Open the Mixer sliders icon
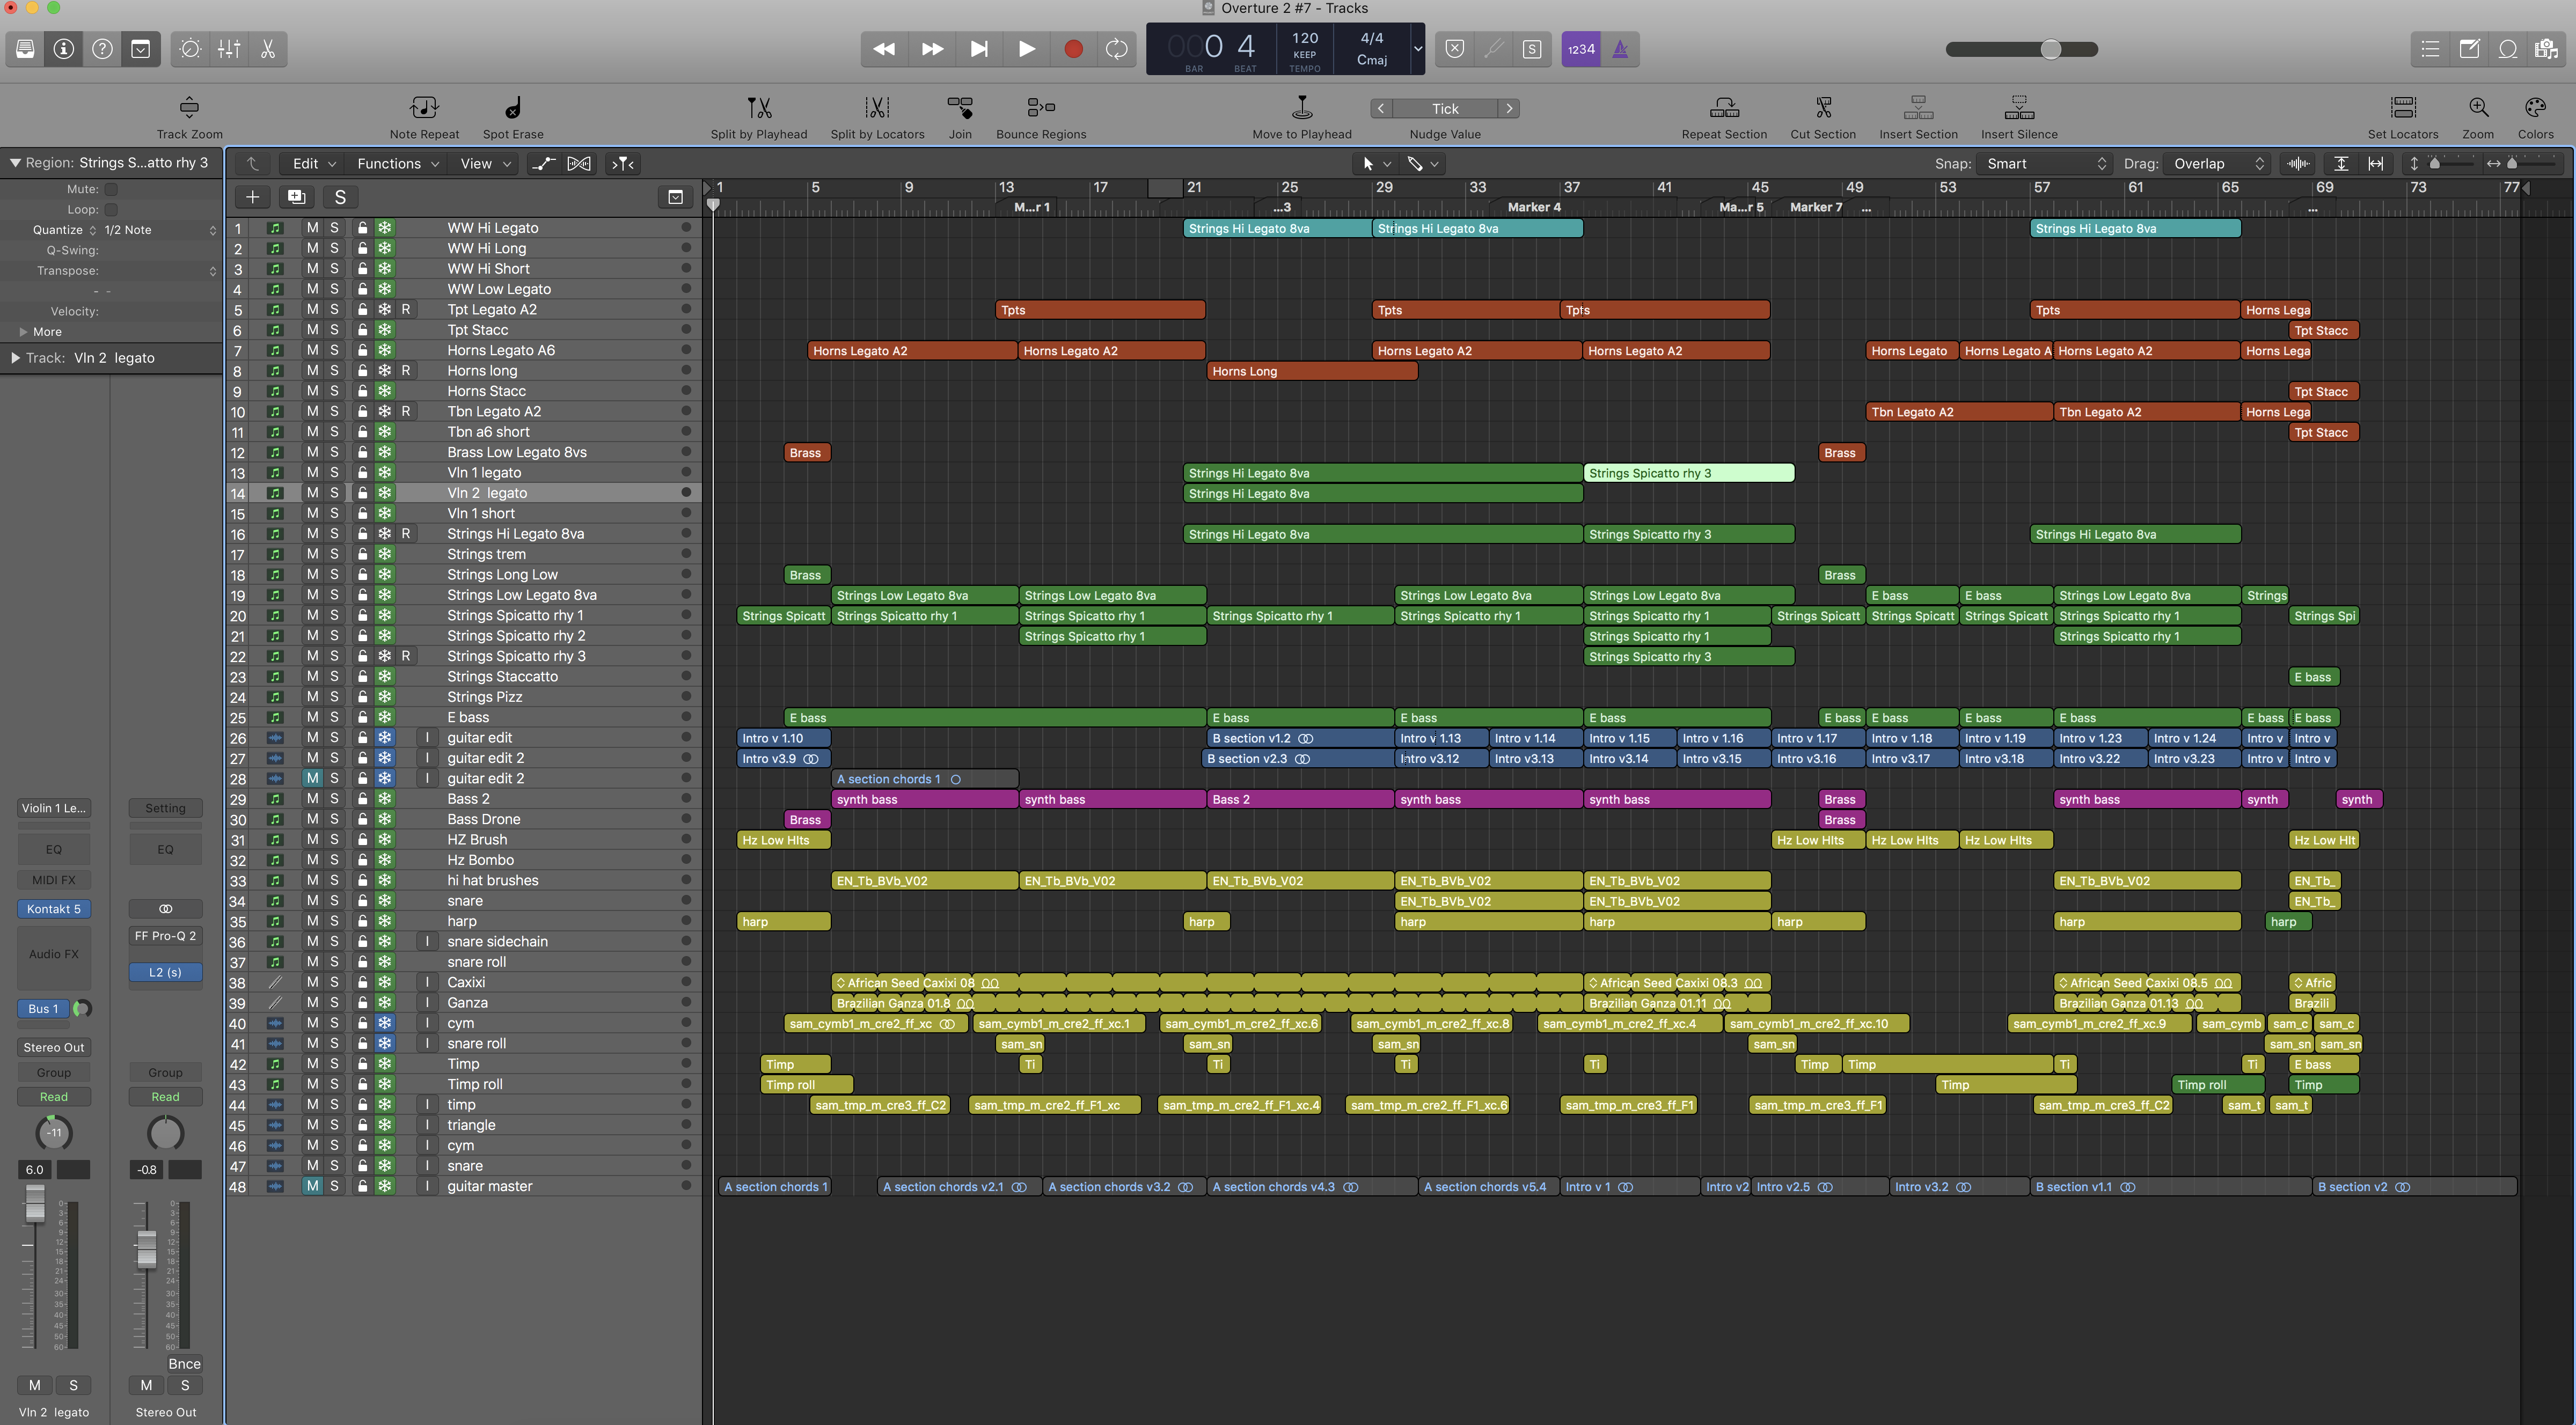 pyautogui.click(x=229, y=49)
